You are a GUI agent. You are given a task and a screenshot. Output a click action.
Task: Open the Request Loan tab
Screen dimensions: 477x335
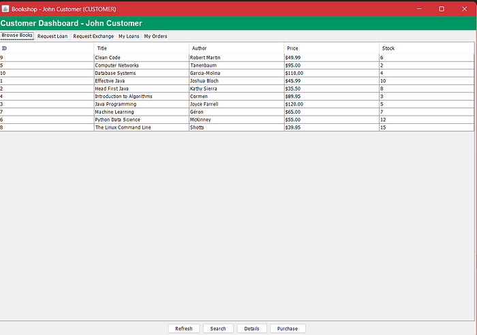[52, 36]
